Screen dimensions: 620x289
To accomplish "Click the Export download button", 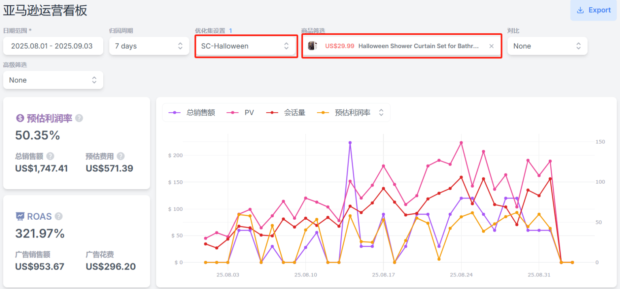I will pos(594,10).
